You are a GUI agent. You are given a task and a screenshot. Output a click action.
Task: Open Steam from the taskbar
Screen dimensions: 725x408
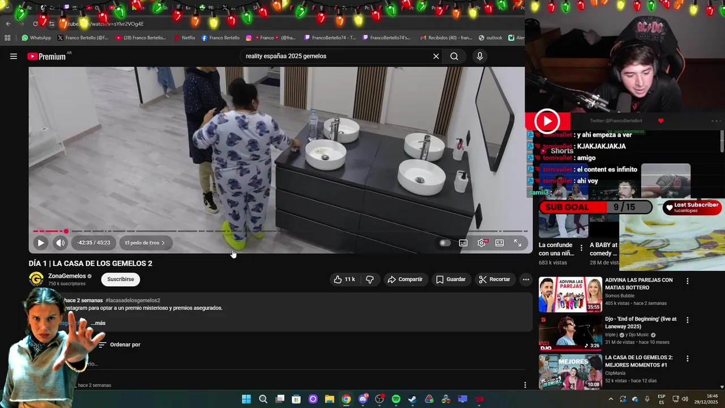412,399
